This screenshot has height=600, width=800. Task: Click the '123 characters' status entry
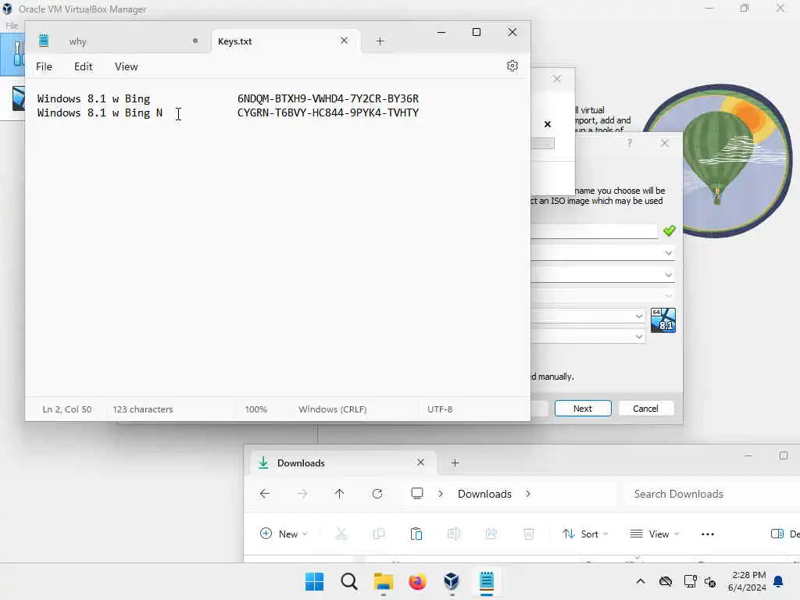pos(143,409)
